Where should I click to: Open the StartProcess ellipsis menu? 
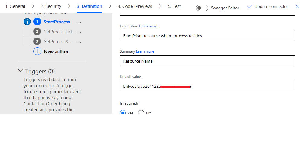[x=79, y=22]
